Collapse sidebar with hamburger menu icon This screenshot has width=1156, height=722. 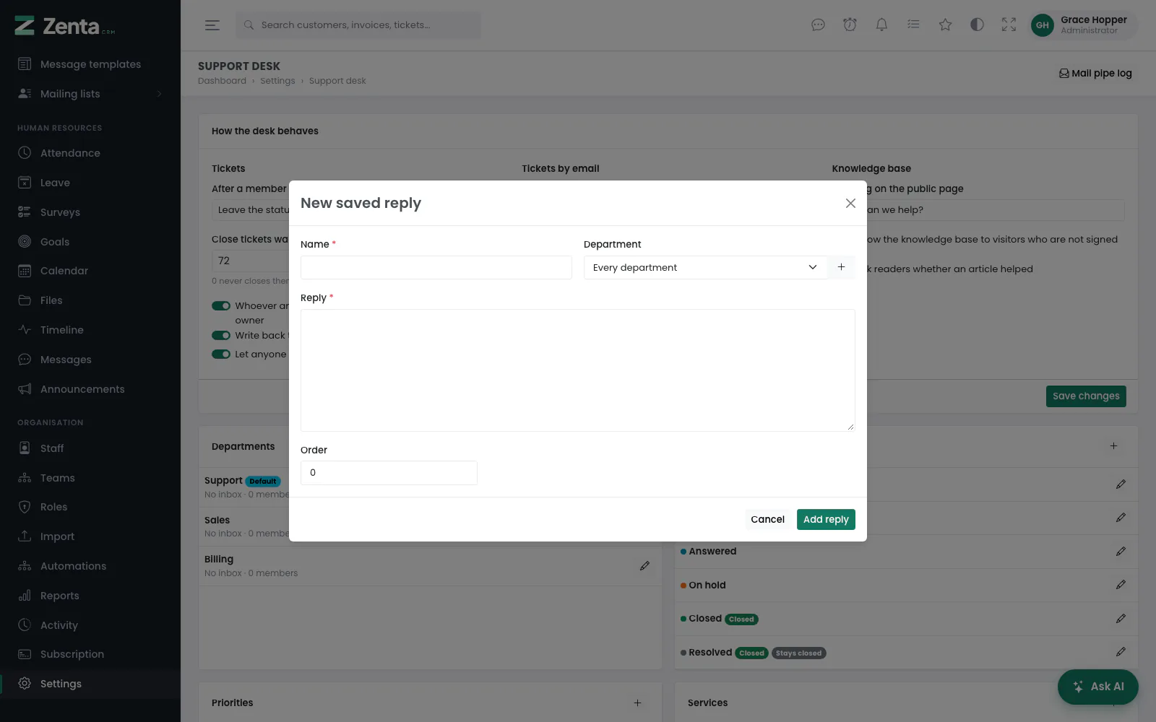pyautogui.click(x=212, y=25)
